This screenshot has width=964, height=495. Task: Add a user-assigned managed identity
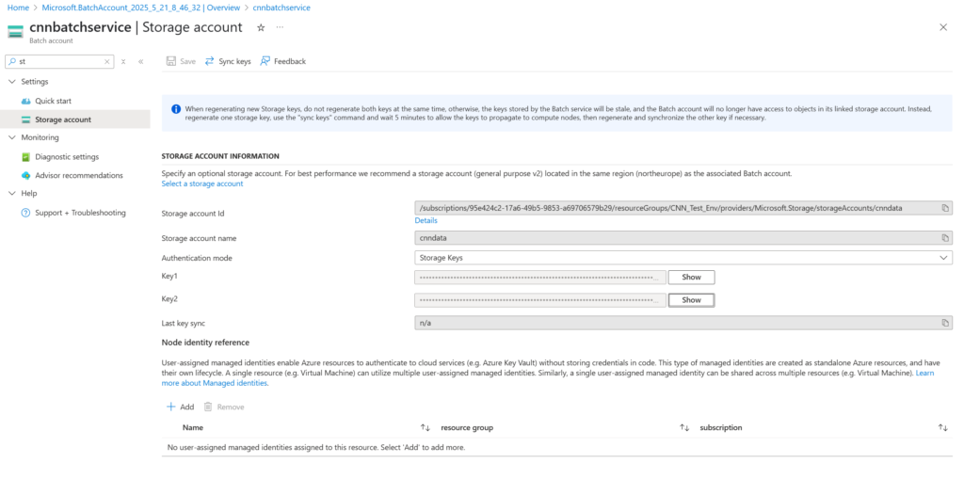coord(180,407)
